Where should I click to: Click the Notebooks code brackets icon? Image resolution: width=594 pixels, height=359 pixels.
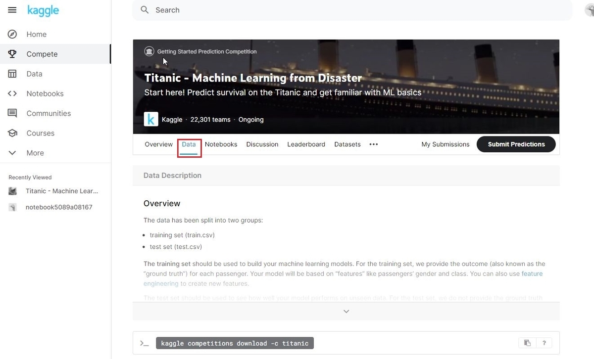[12, 93]
